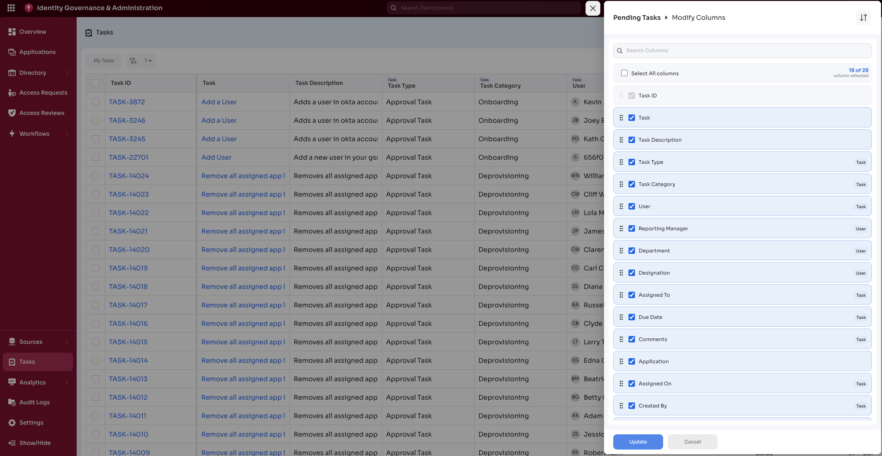Open the TASK-3872 task link
The height and width of the screenshot is (456, 882).
(127, 102)
